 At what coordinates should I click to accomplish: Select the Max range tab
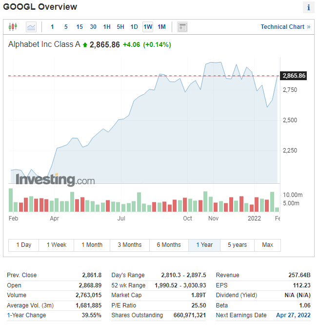click(x=267, y=245)
